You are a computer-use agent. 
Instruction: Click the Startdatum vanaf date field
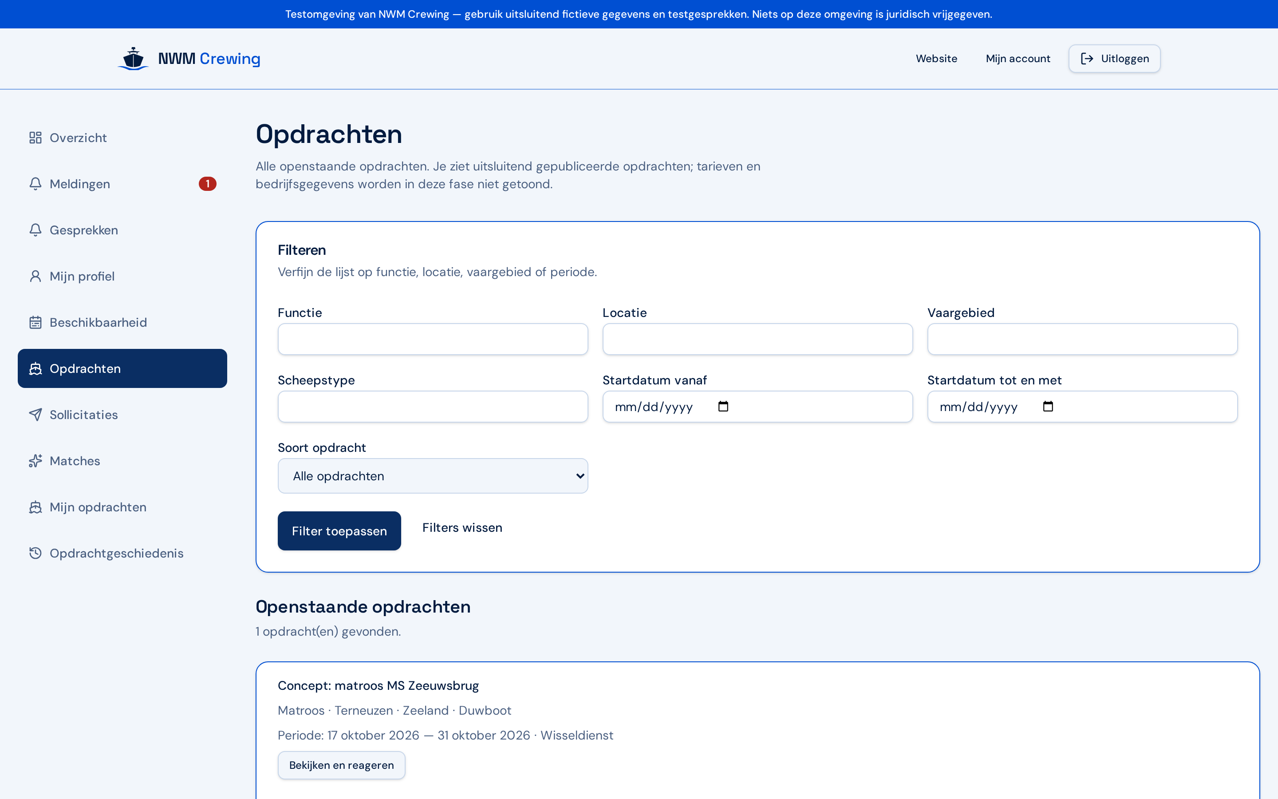757,406
